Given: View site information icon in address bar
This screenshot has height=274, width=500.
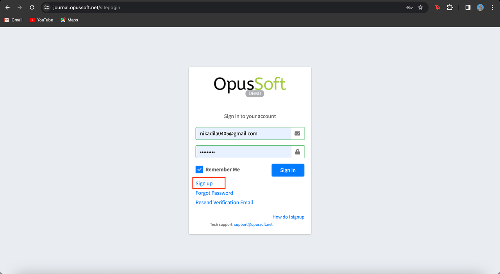Looking at the screenshot, I should (x=46, y=7).
